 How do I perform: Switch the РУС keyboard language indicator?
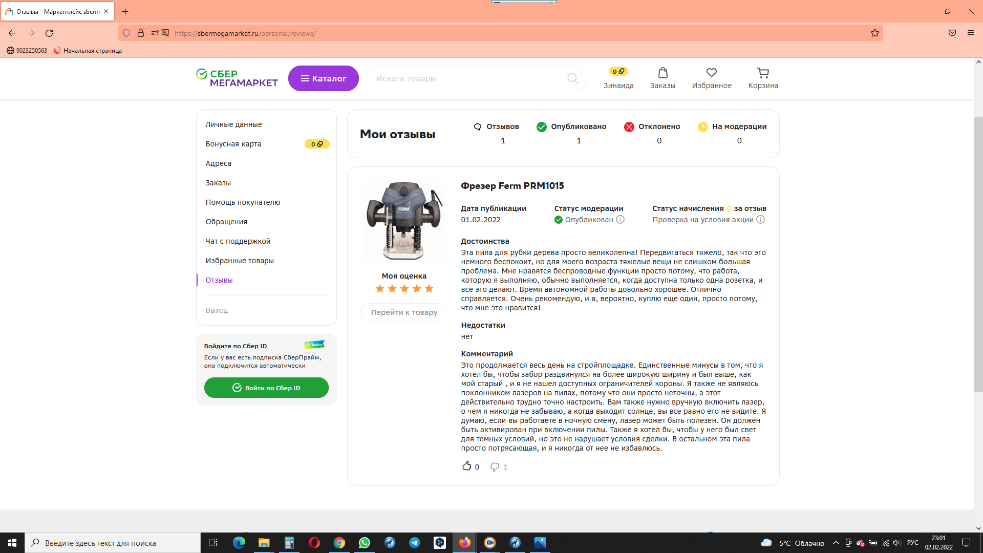tap(913, 543)
